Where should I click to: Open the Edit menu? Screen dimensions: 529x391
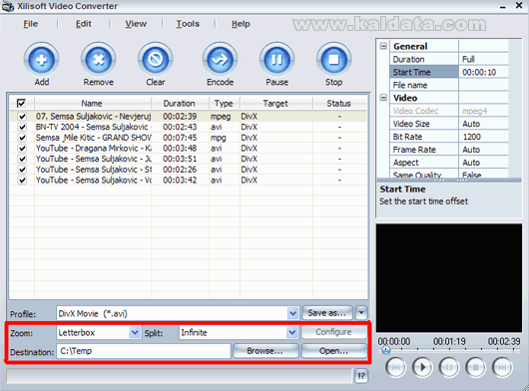point(83,24)
